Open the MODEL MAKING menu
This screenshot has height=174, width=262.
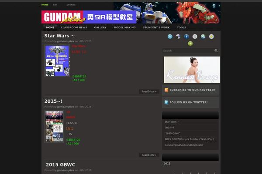(124, 27)
